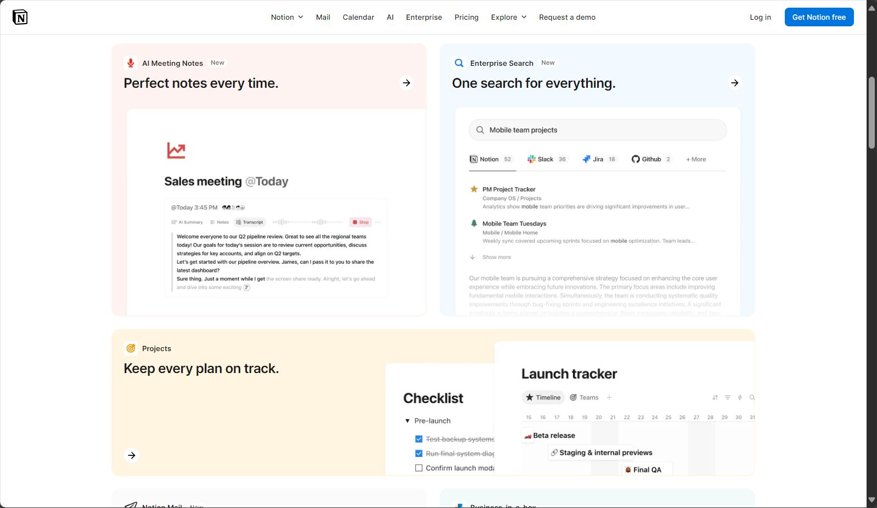This screenshot has height=508, width=877.
Task: Click the Launch tracker search icon
Action: [752, 397]
